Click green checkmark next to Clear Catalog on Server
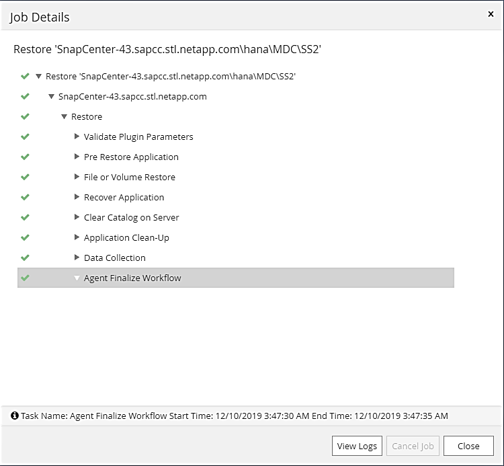Image resolution: width=504 pixels, height=466 pixels. 25,217
